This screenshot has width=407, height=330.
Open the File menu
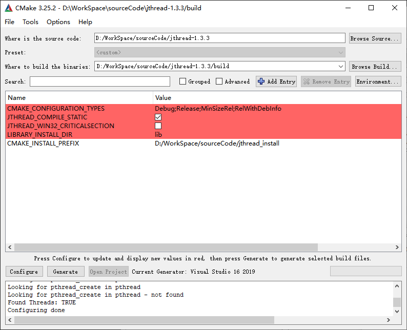9,22
